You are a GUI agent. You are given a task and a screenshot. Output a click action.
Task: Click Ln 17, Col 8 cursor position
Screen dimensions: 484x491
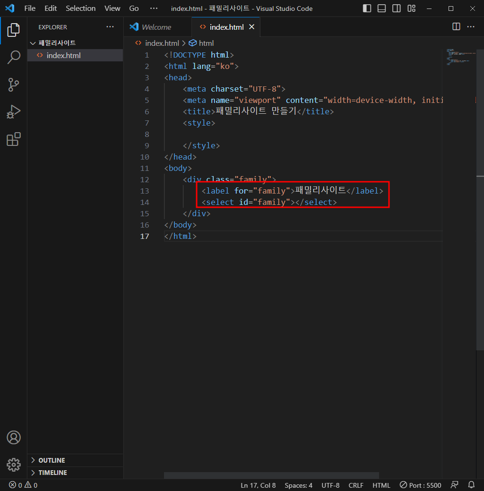(258, 485)
